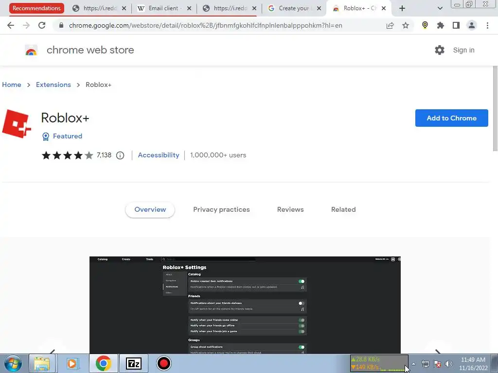Screen dimensions: 498x373
Task: Open the Action Center flag icon
Action: 437,364
